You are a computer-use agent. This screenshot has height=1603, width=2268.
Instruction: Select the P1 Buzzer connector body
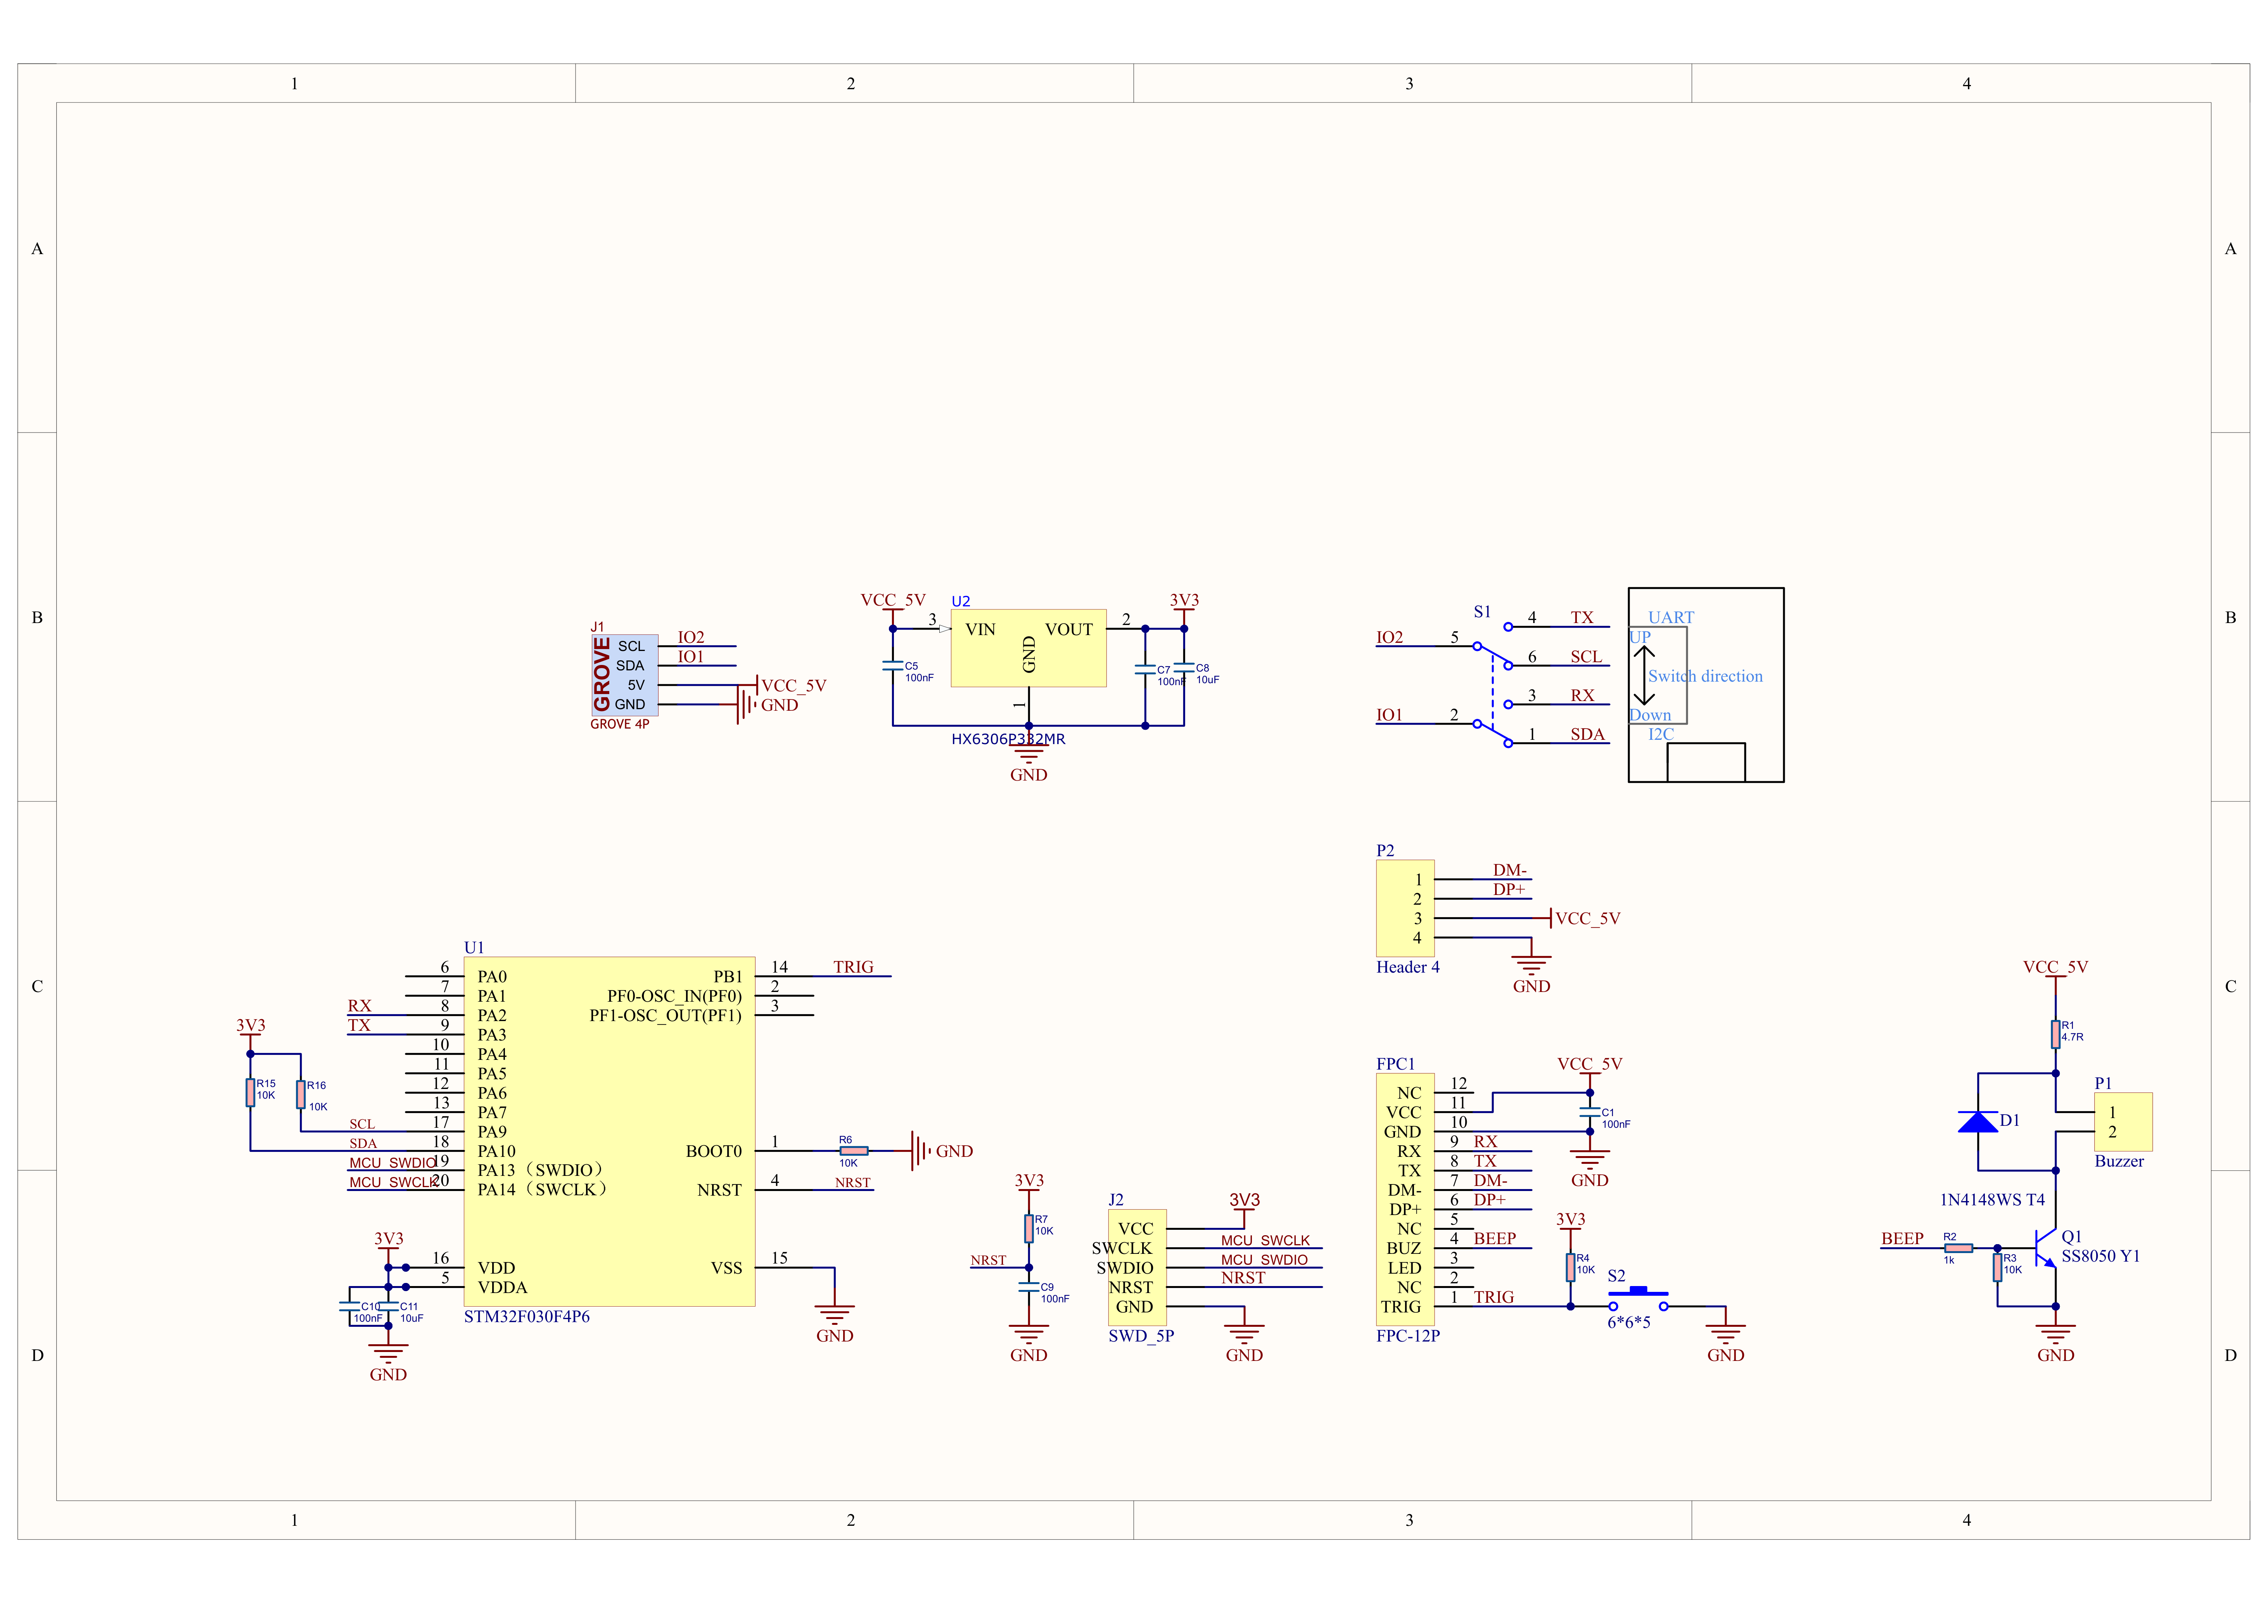click(2123, 1122)
